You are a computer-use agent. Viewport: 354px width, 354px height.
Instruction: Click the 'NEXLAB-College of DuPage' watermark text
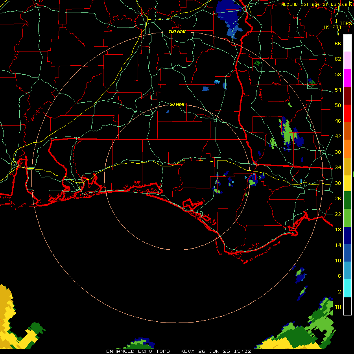pyautogui.click(x=314, y=4)
